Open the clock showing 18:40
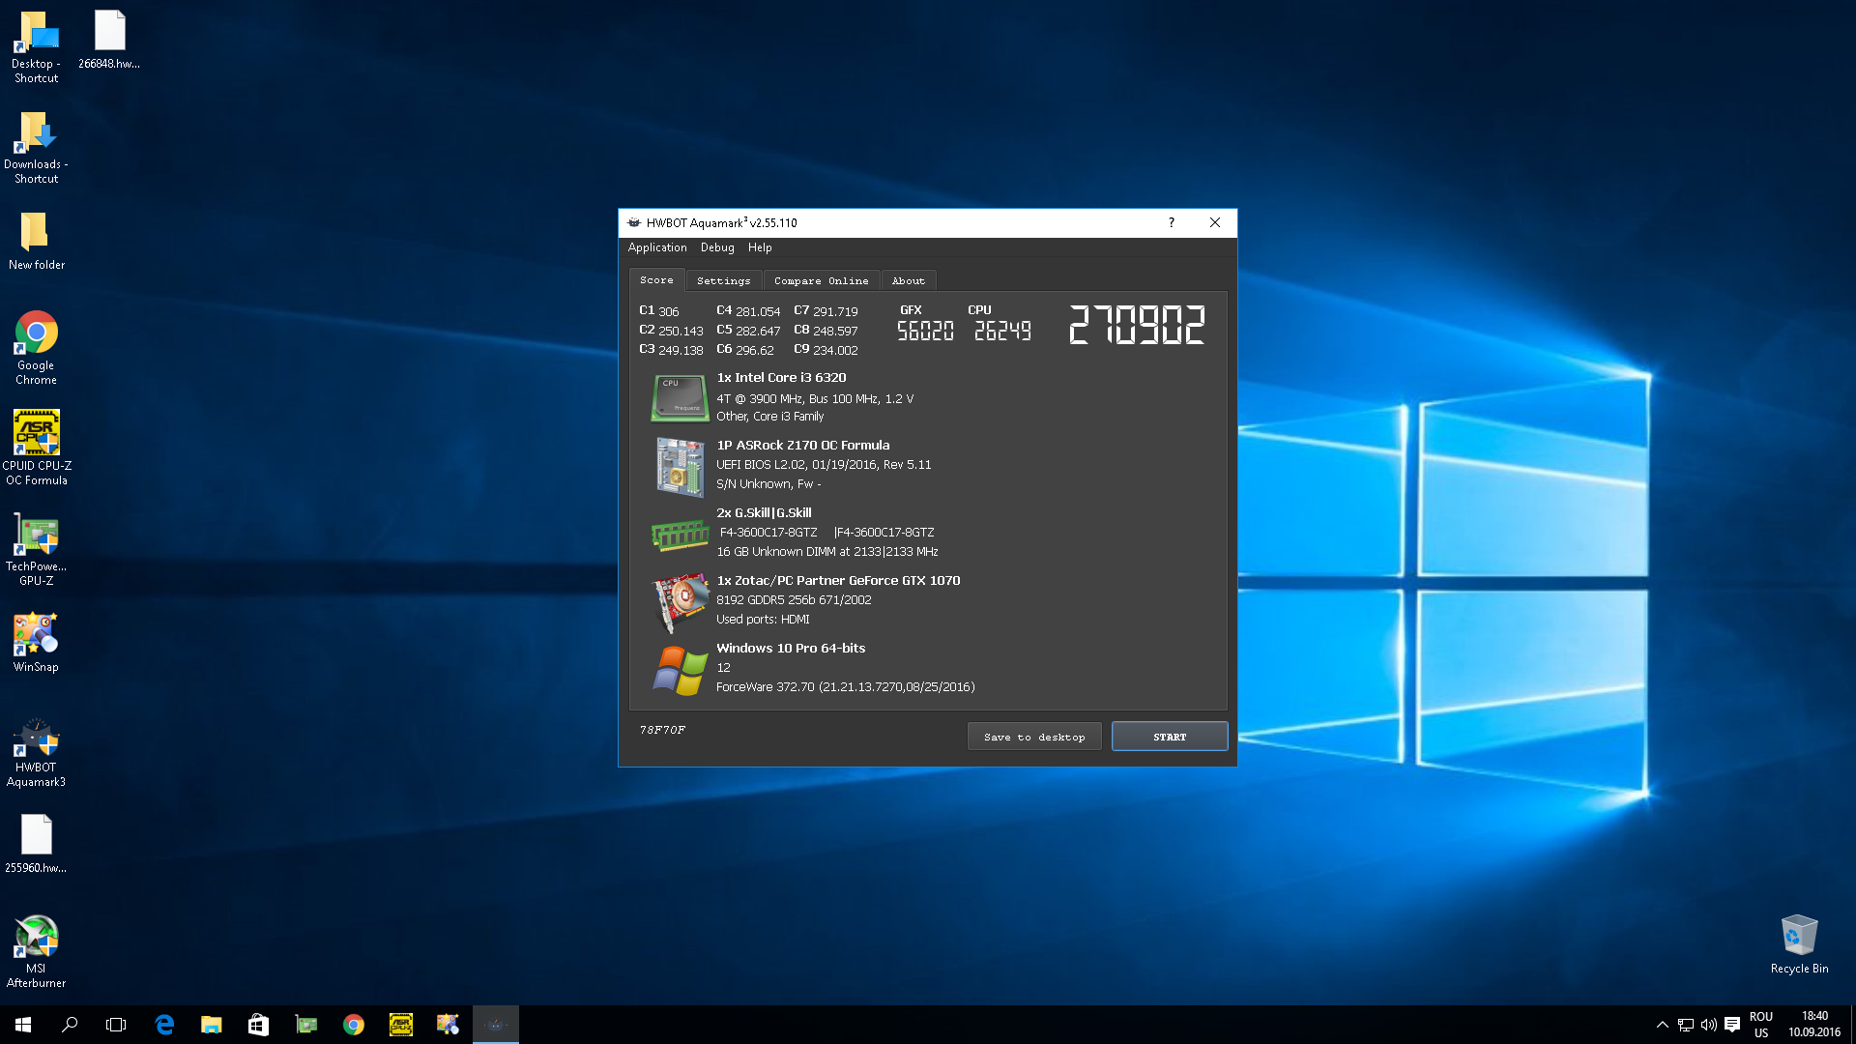 click(1814, 1025)
